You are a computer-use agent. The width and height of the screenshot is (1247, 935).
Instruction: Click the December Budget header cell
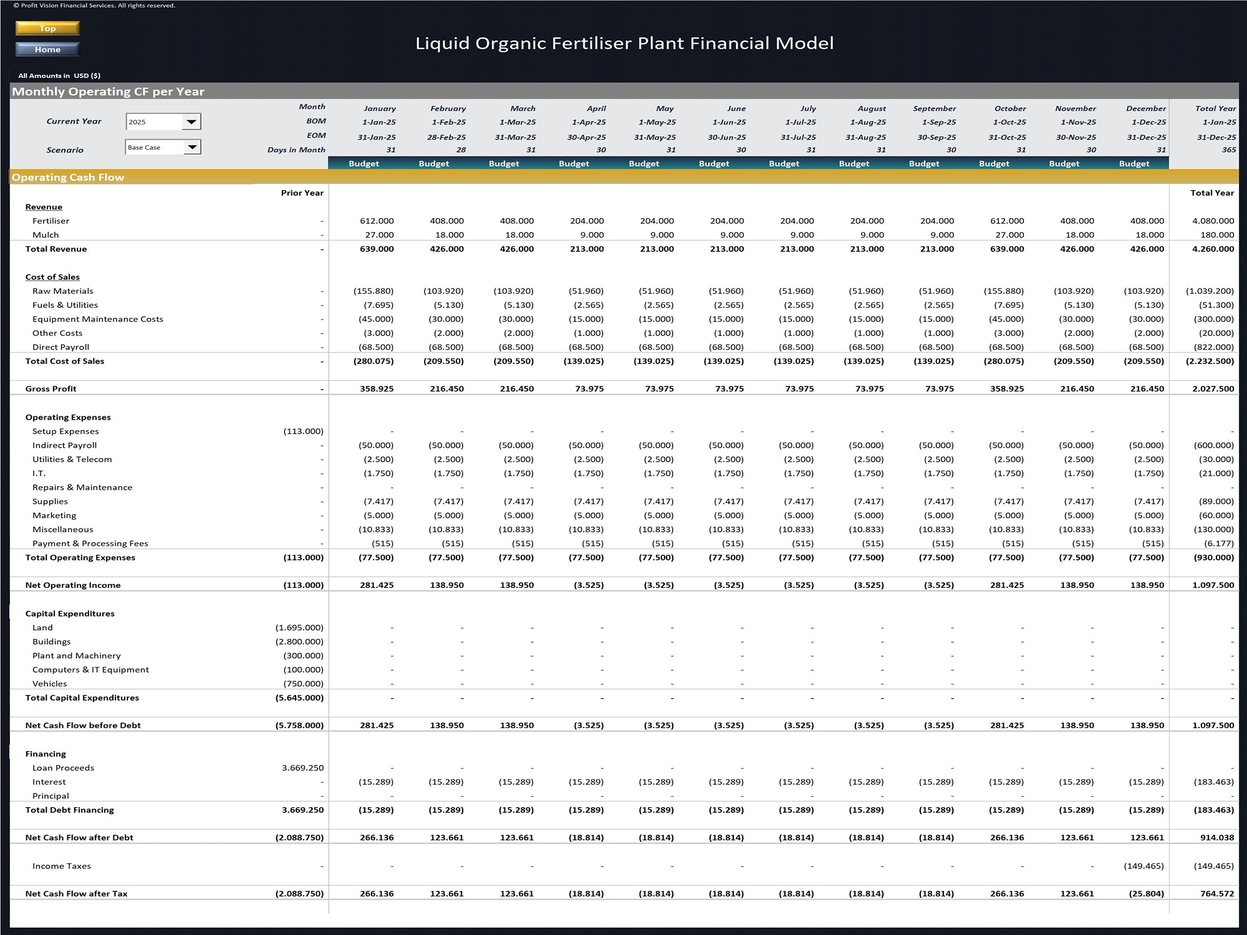[1134, 163]
